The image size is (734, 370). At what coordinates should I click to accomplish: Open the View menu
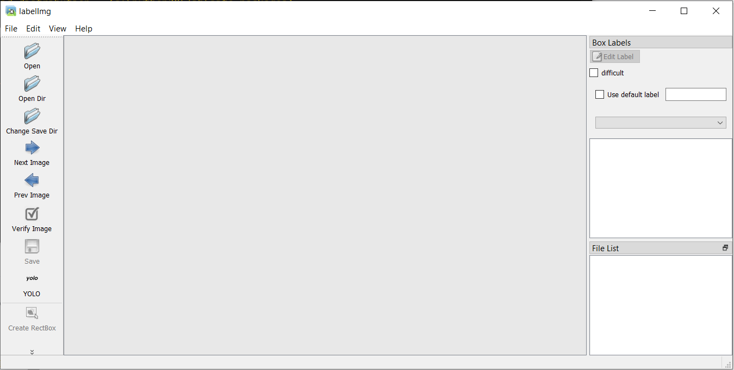click(x=58, y=29)
